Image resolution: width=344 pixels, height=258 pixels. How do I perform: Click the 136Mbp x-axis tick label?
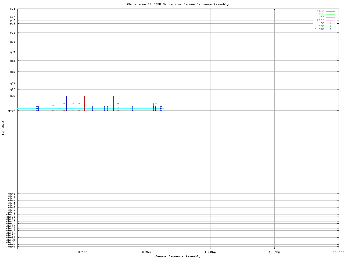click(210, 252)
